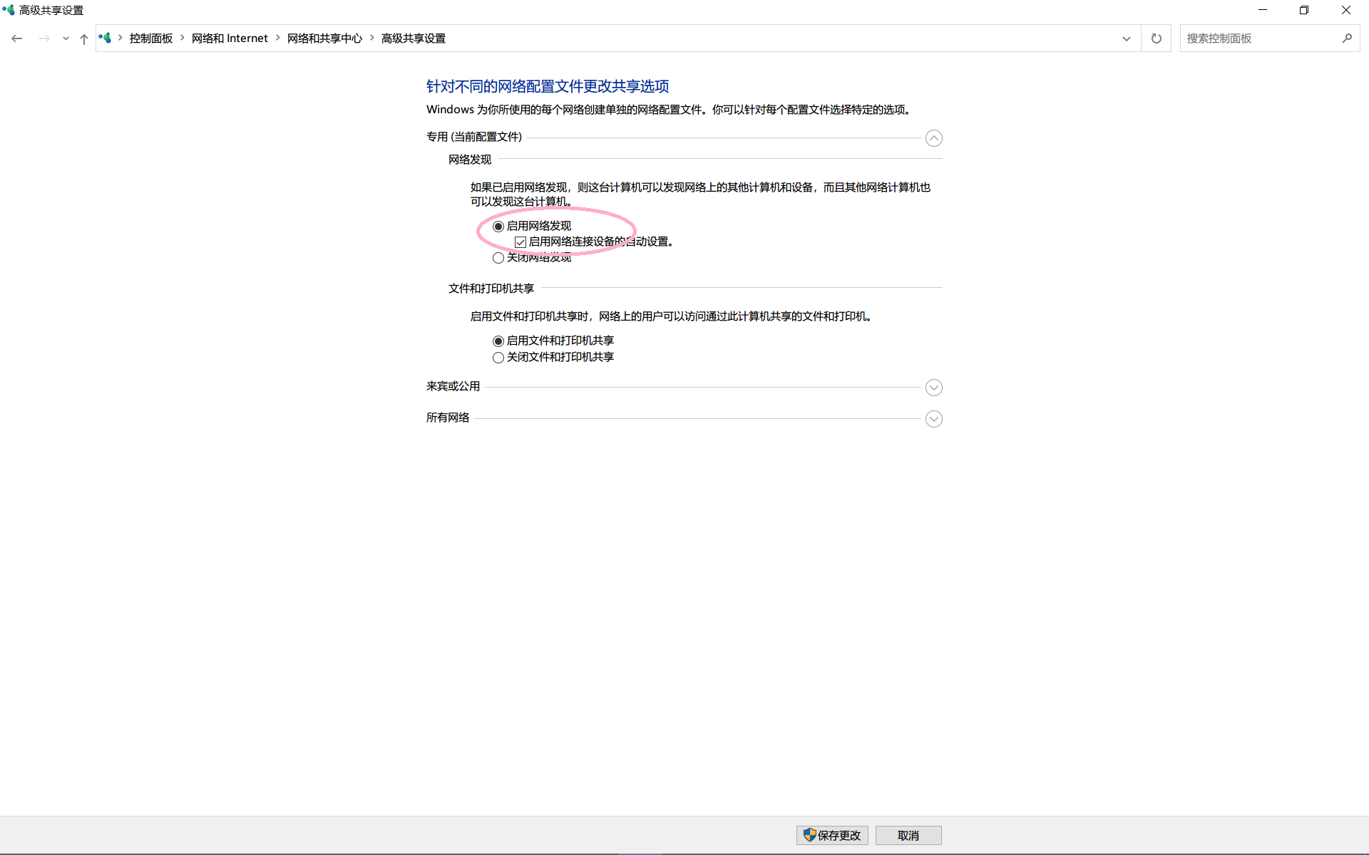Minimize the 高级共享设置 window

[x=1263, y=10]
